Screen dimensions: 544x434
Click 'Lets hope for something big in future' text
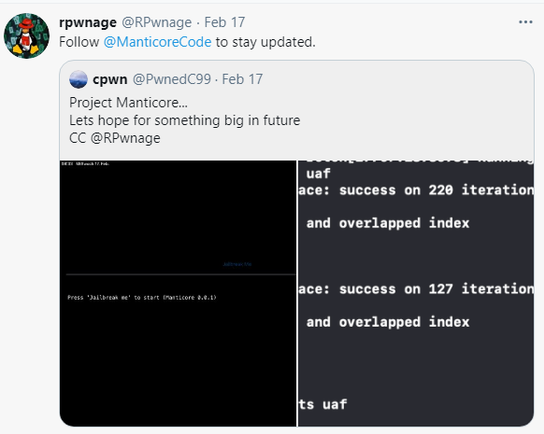coord(184,120)
